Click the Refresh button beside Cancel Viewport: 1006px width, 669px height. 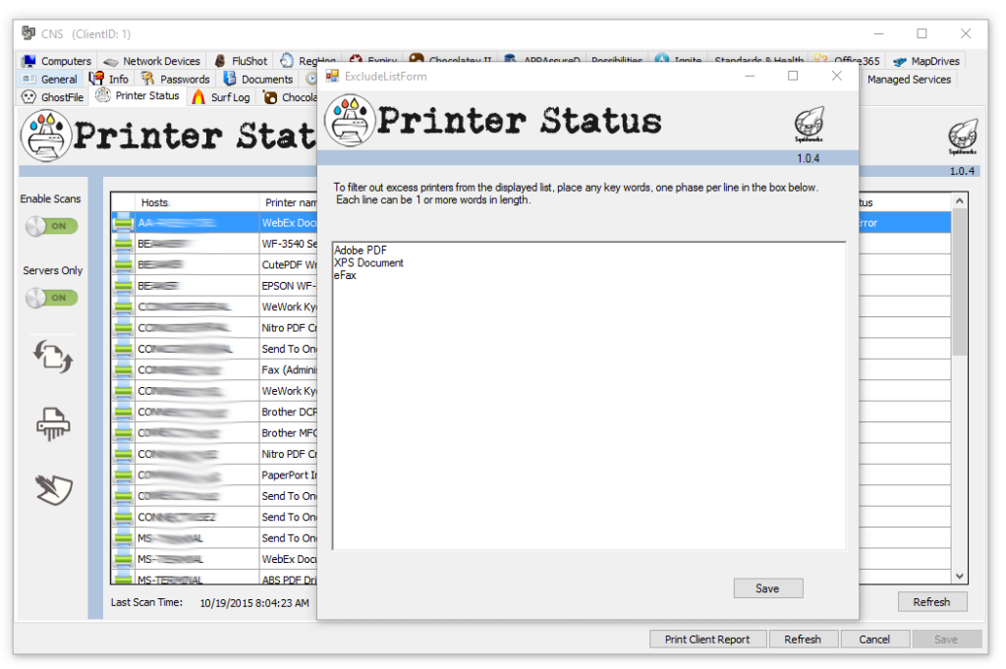(804, 639)
